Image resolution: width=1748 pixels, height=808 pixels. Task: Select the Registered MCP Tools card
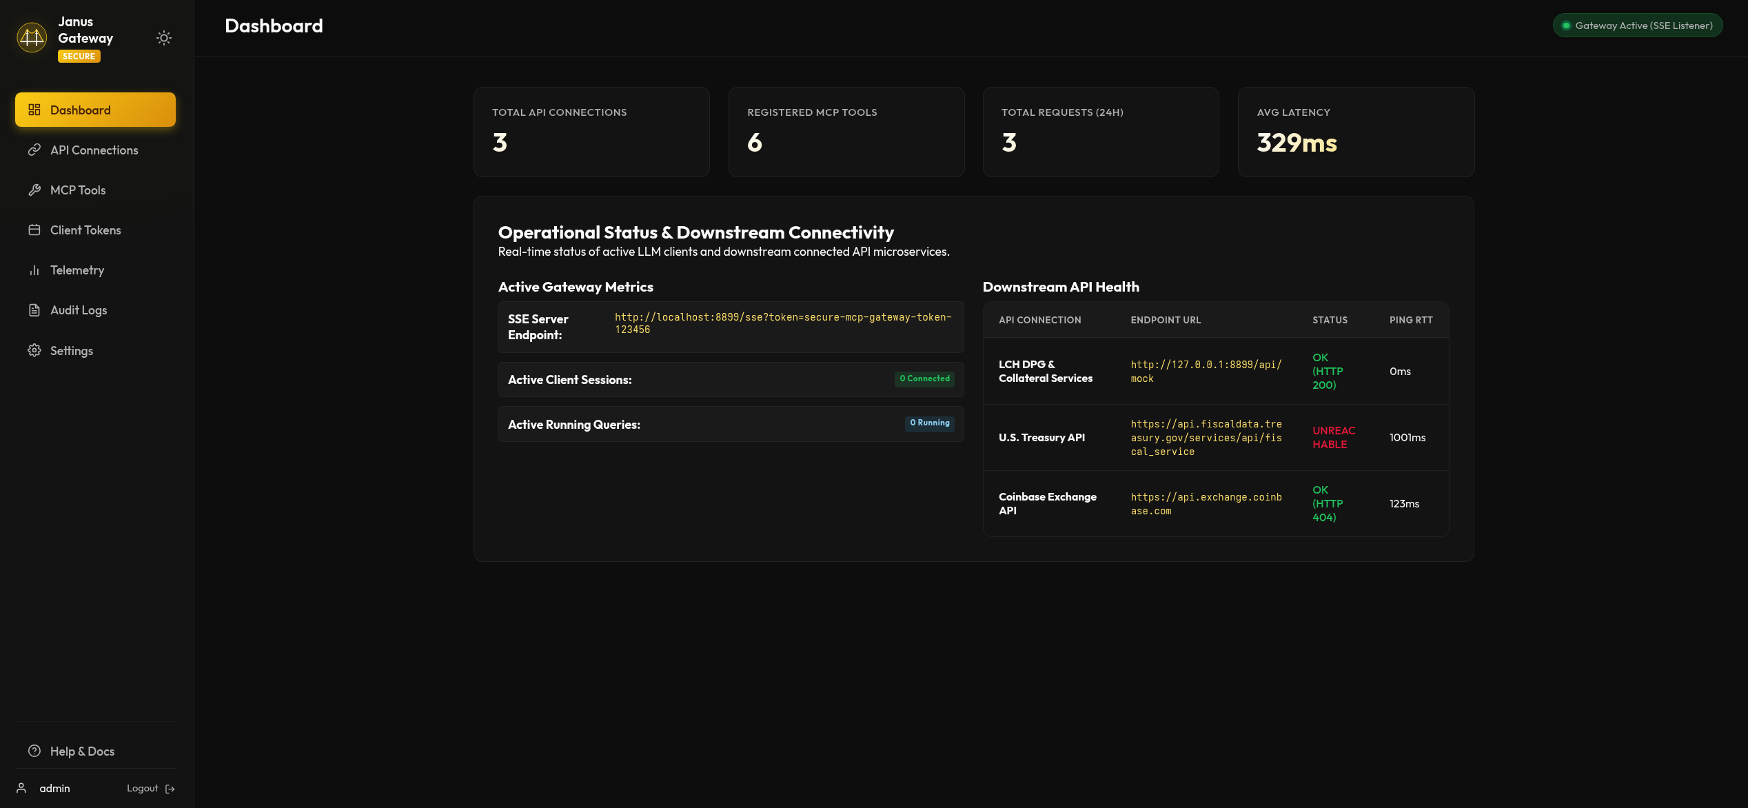[846, 132]
